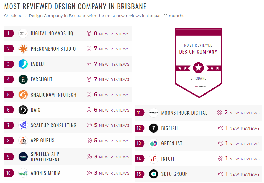This screenshot has height=183, width=264.
Task: Click the red Intuji logo icon
Action: [x=154, y=159]
